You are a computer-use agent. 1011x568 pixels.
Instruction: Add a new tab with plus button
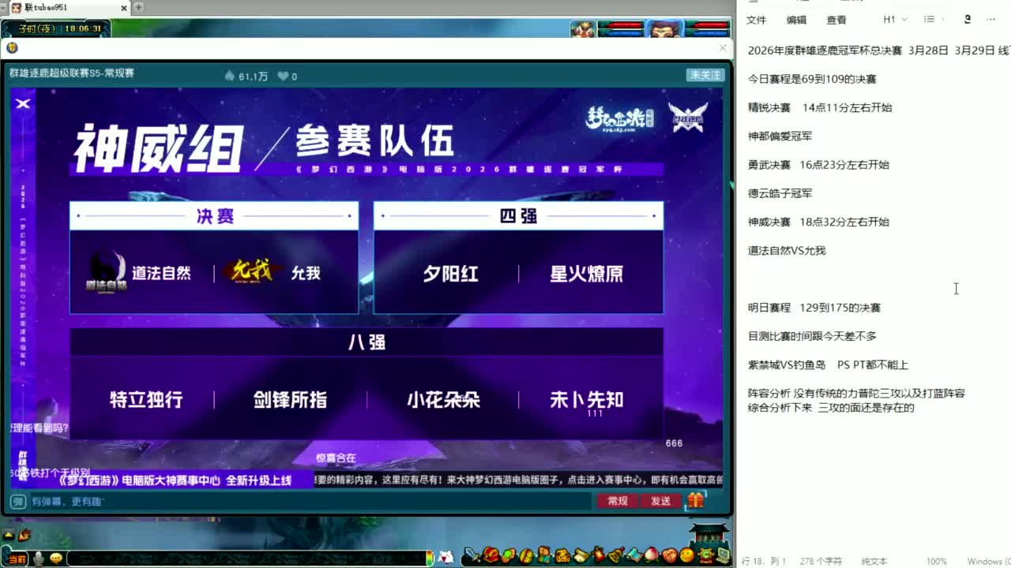pyautogui.click(x=139, y=8)
